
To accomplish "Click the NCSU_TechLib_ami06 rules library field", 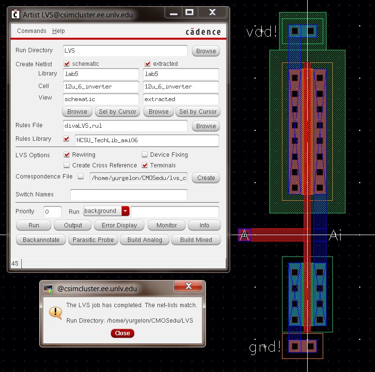I will 147,140.
